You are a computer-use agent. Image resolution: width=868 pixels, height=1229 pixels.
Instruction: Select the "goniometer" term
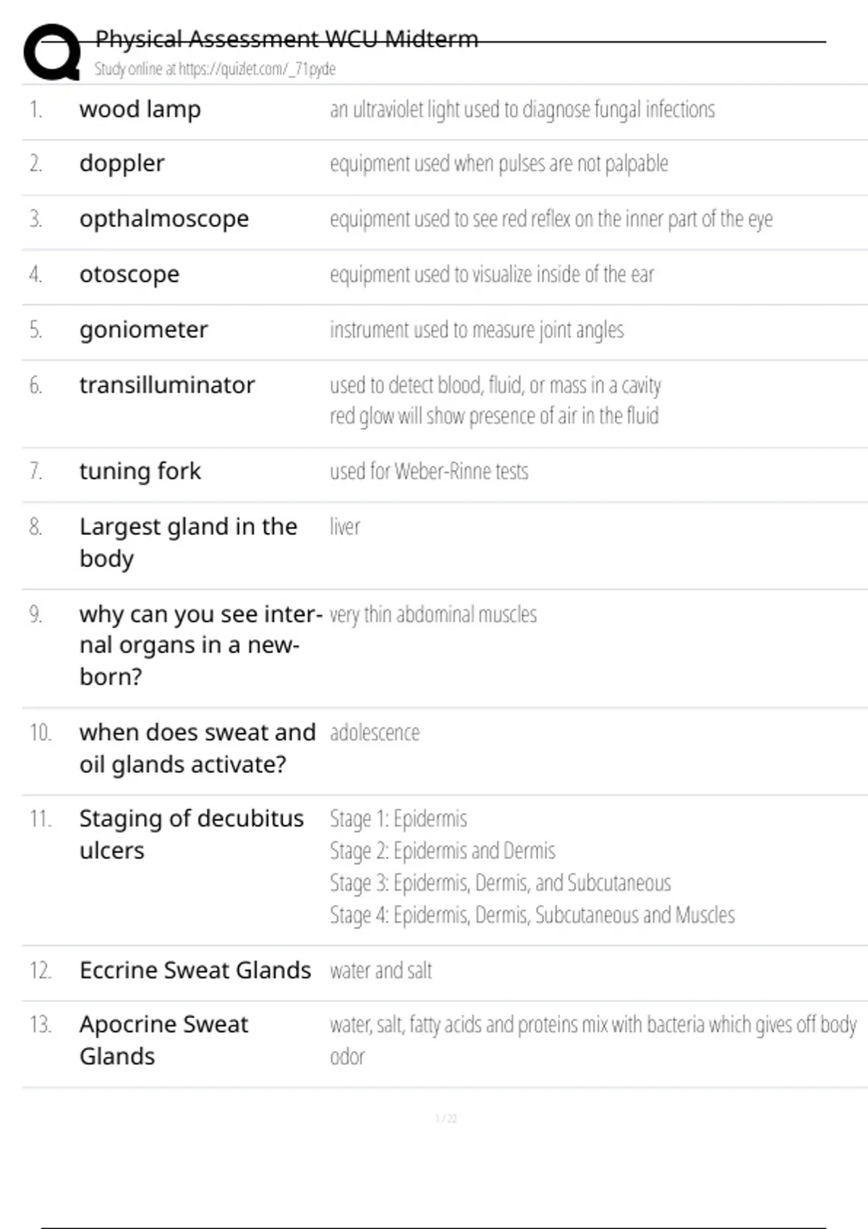pos(144,330)
